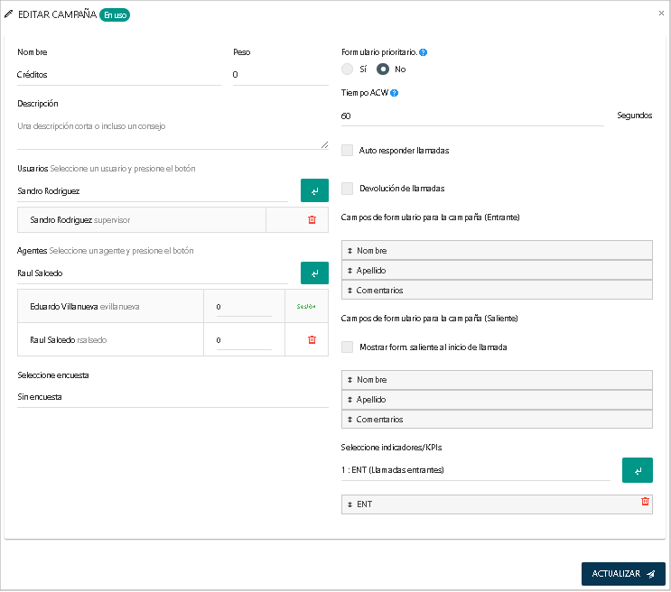Open the indicadores/KPIs selection dropdown
The height and width of the screenshot is (592, 671).
(475, 470)
